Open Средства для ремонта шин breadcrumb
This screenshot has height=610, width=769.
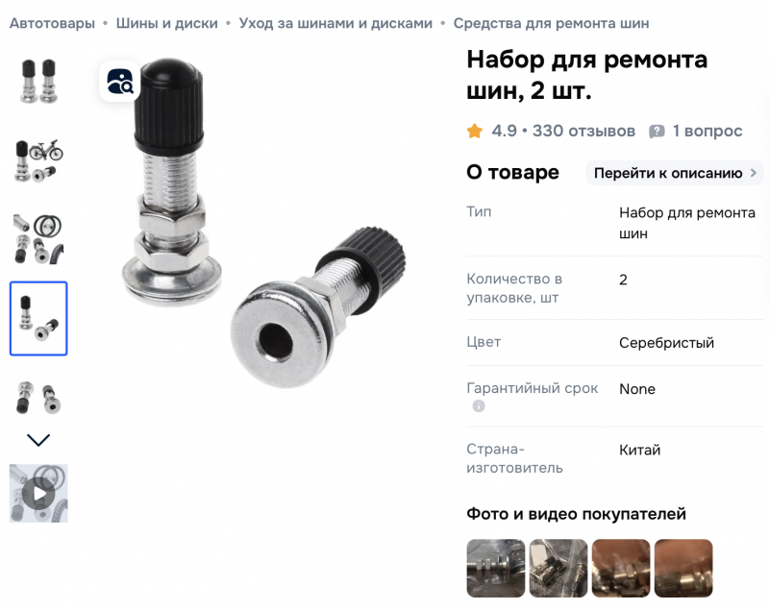tap(551, 23)
